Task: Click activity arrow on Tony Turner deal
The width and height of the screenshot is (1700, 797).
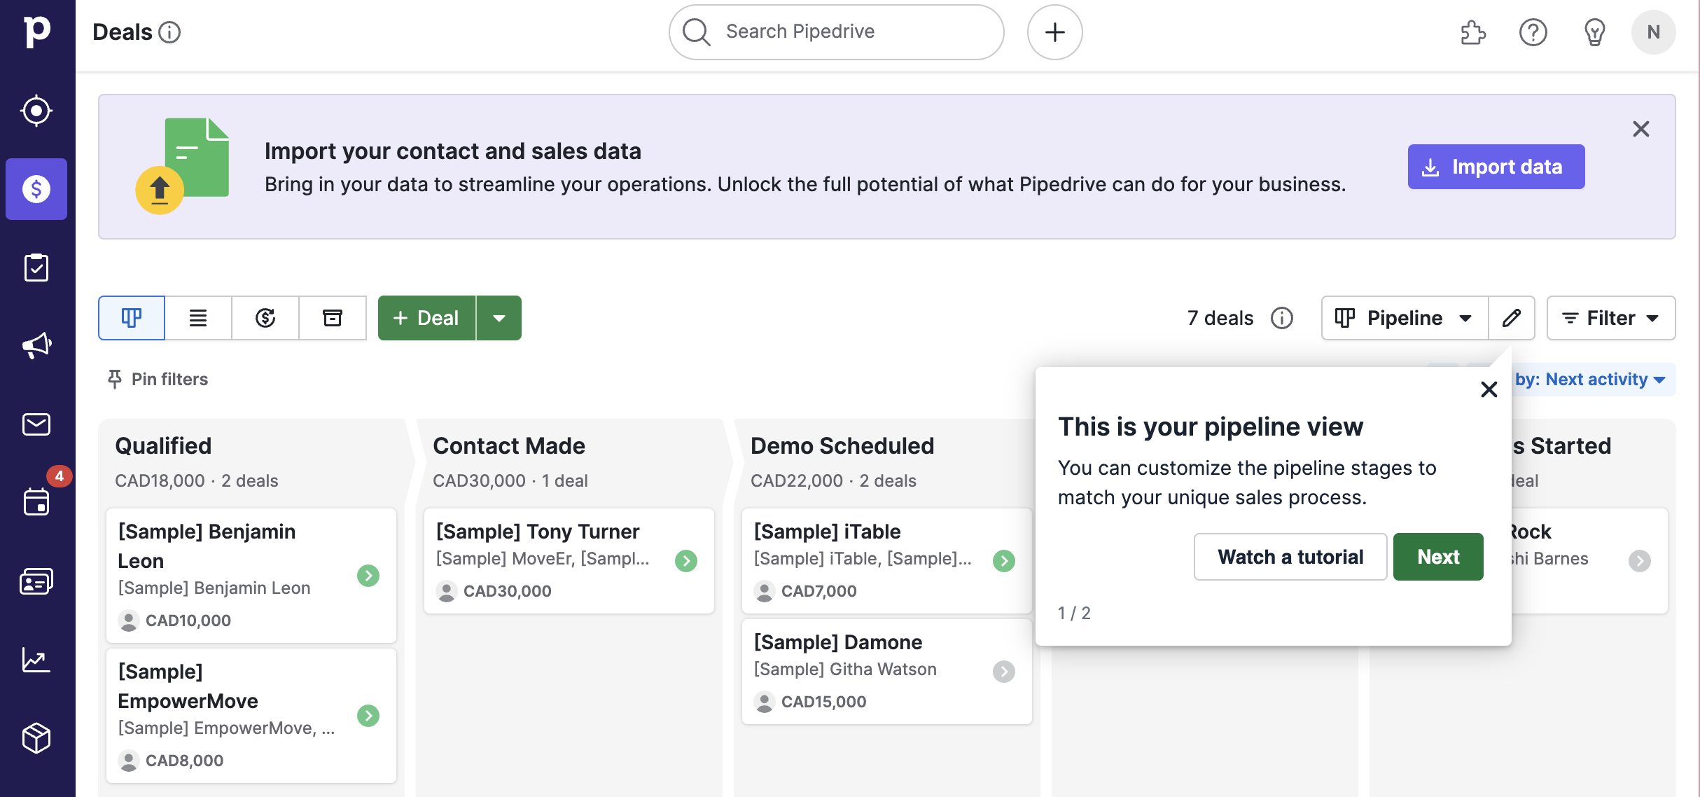Action: point(686,561)
